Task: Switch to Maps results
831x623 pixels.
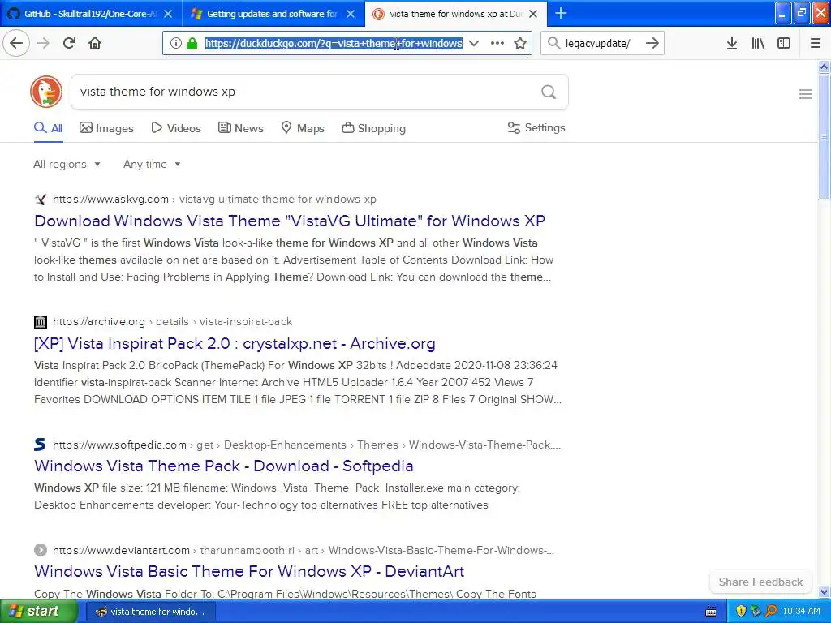Action: pyautogui.click(x=303, y=128)
